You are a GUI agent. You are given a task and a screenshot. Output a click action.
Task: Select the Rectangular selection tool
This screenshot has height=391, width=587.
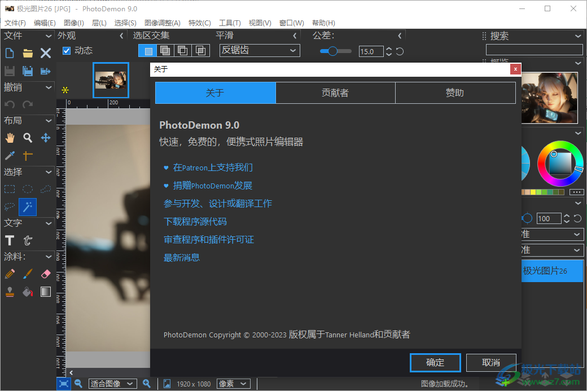[x=10, y=189]
